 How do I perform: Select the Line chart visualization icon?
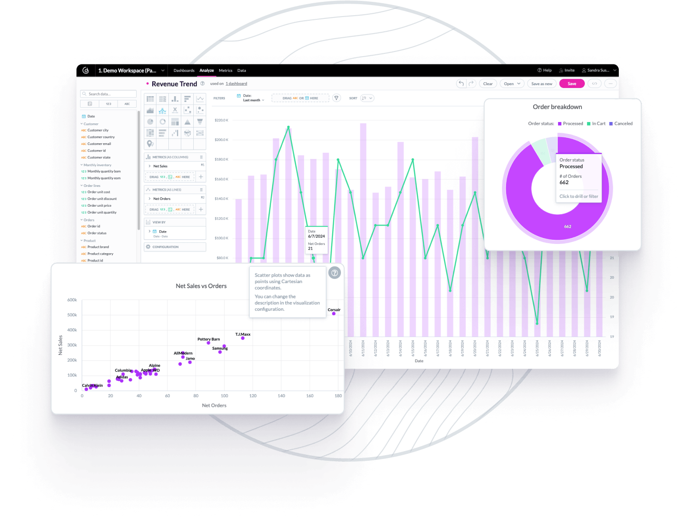(x=200, y=99)
